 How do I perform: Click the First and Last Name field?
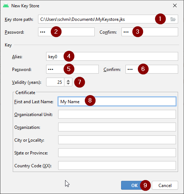click(117, 101)
